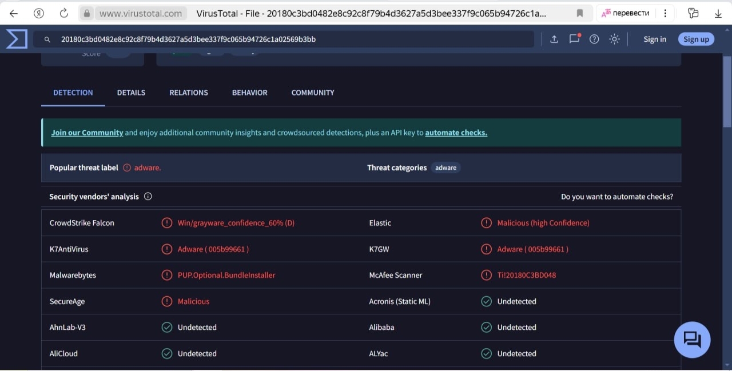Click the adware threat category tag

pyautogui.click(x=446, y=167)
